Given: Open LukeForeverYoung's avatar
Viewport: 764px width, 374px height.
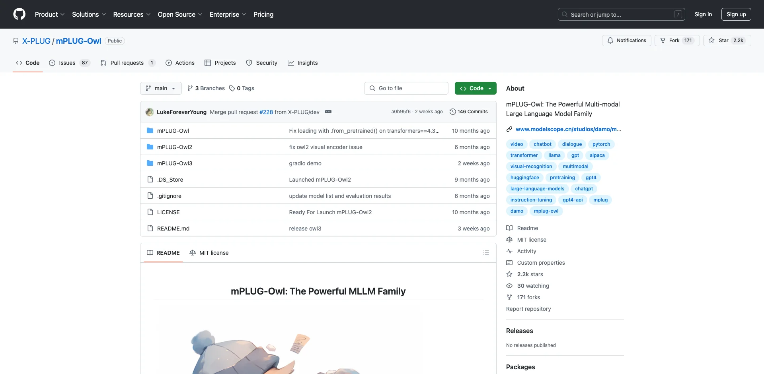Looking at the screenshot, I should [150, 112].
